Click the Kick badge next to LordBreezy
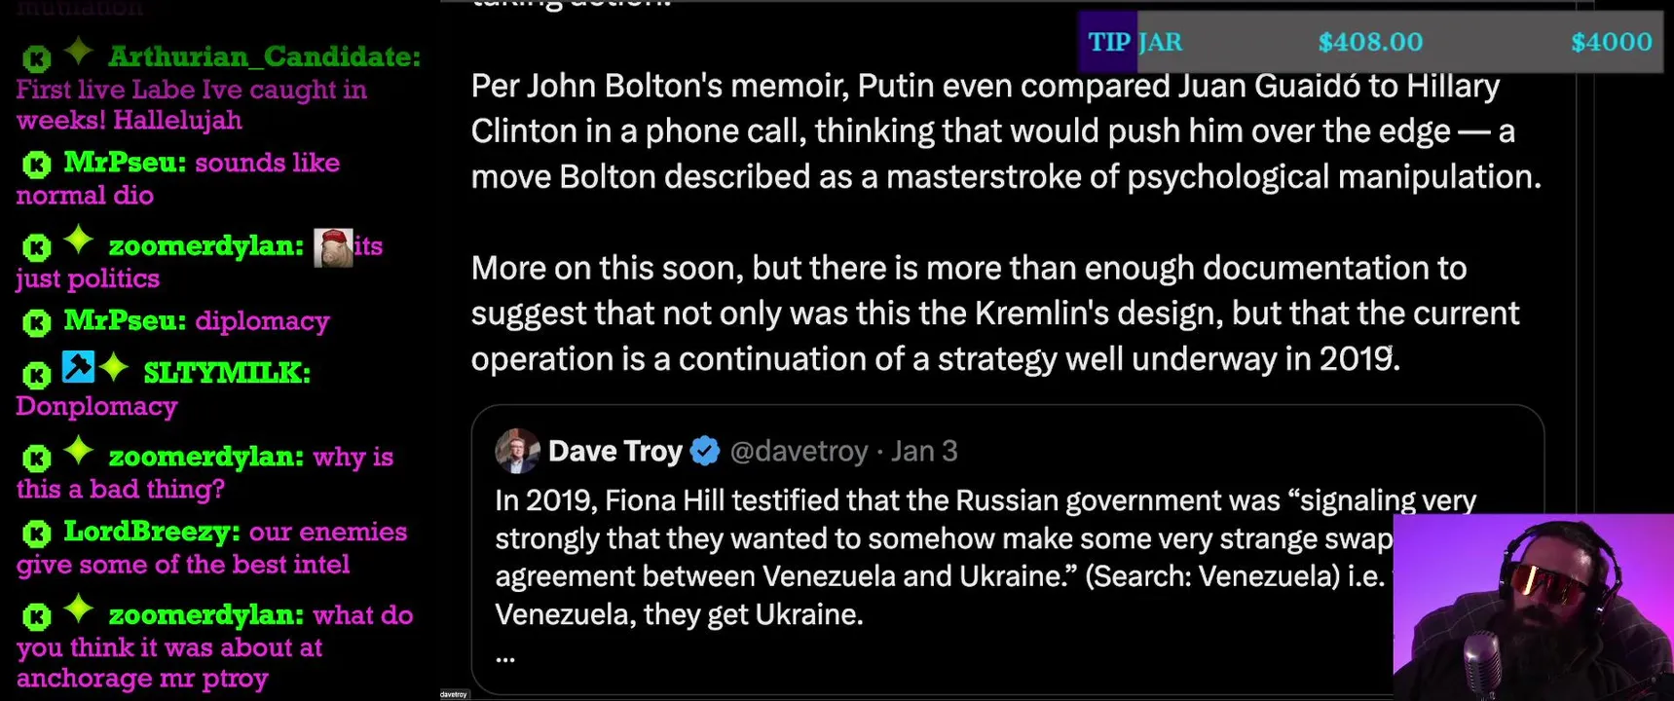 (37, 534)
